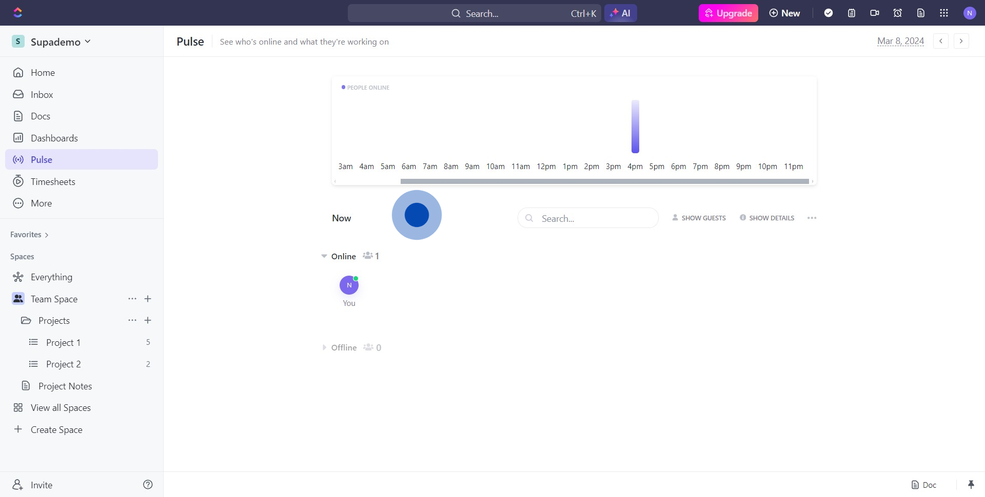The image size is (985, 497).
Task: Go to Dashboards in sidebar
Action: (x=54, y=138)
